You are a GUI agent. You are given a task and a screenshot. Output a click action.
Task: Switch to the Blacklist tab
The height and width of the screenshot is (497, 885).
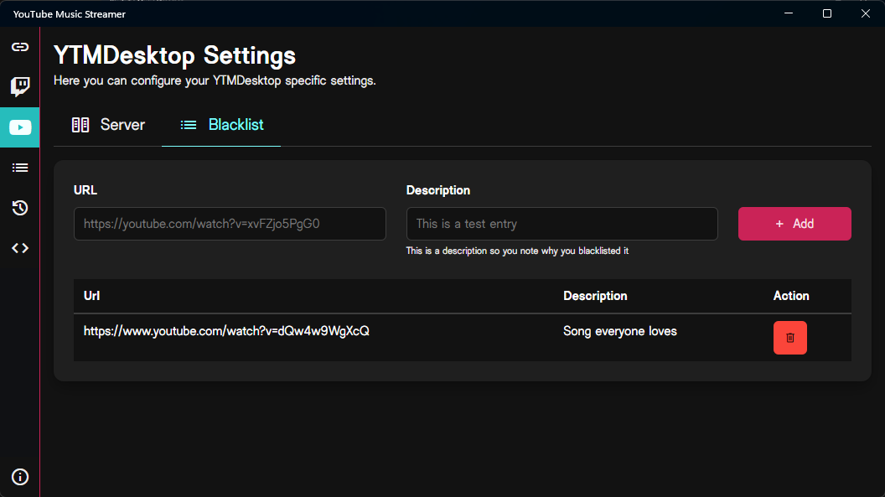click(x=221, y=125)
